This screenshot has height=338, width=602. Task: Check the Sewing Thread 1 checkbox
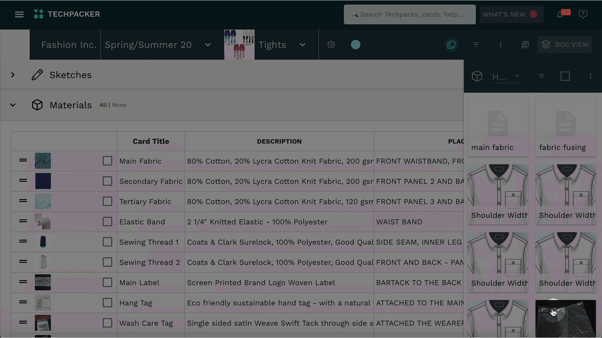pos(107,242)
